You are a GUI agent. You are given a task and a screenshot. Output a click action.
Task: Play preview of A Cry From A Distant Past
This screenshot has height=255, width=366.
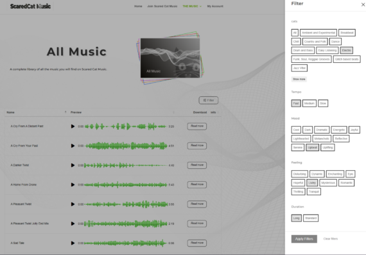point(73,127)
